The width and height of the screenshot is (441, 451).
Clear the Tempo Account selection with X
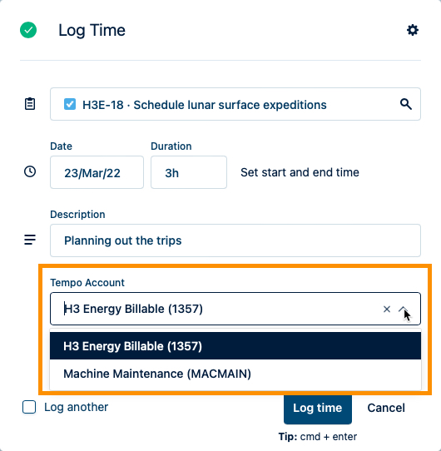(387, 309)
